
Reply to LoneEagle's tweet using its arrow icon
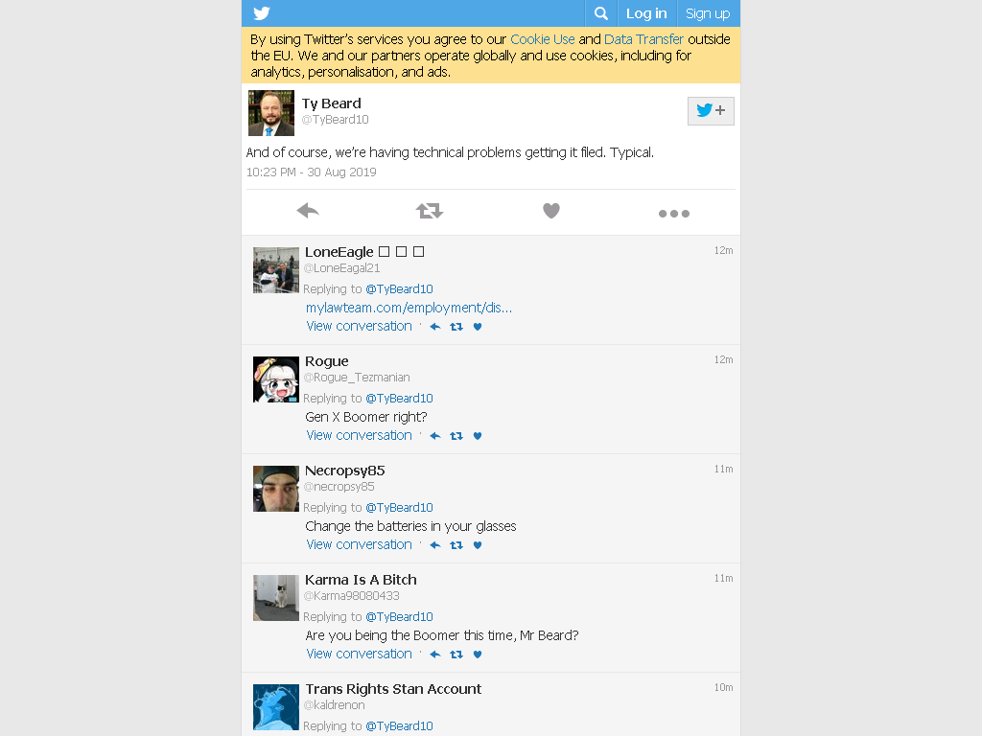pyautogui.click(x=435, y=327)
